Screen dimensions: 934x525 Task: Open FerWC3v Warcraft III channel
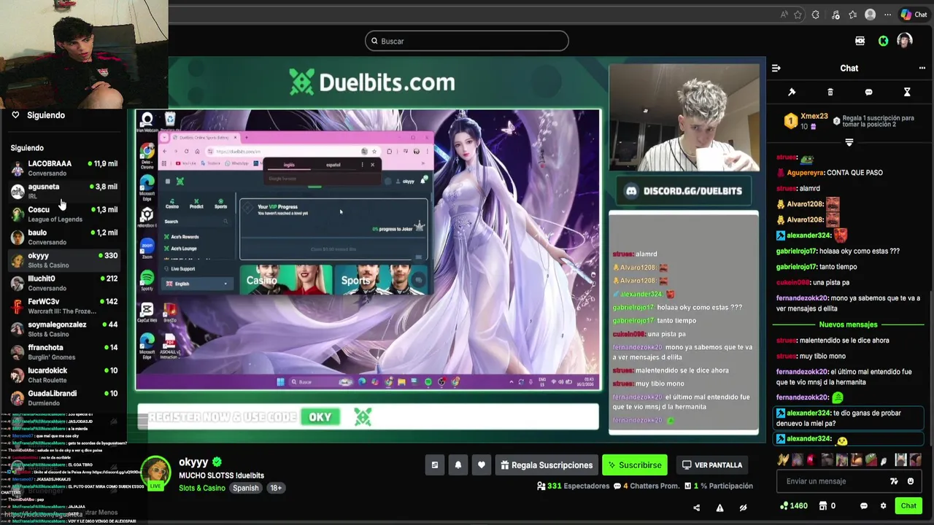[x=64, y=306]
